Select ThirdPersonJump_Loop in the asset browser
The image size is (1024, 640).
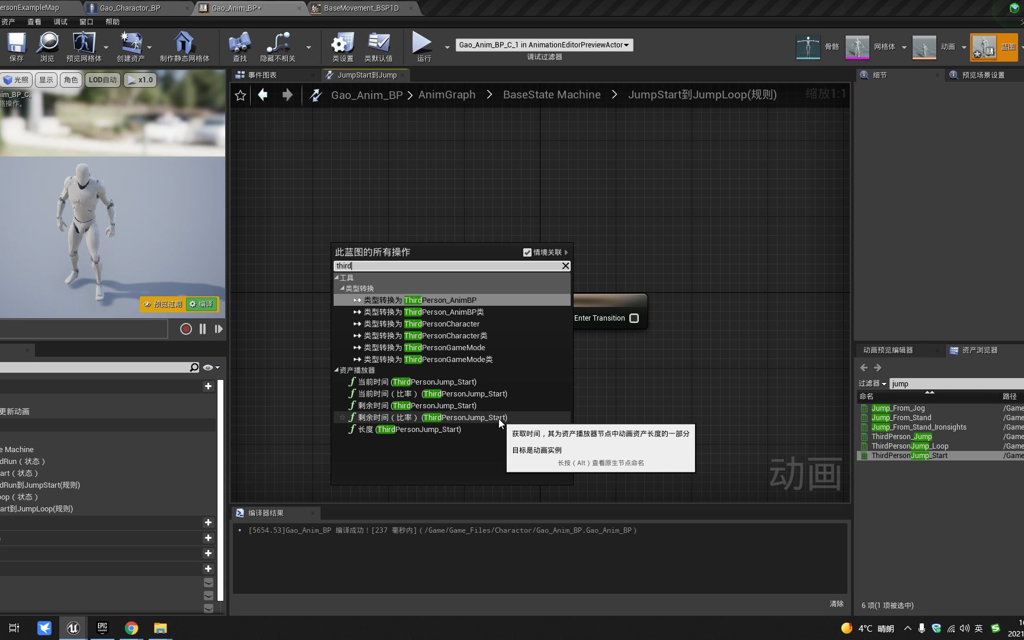(910, 446)
